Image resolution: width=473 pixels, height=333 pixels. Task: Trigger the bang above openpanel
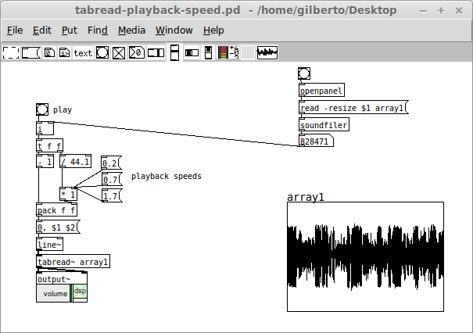(x=304, y=73)
